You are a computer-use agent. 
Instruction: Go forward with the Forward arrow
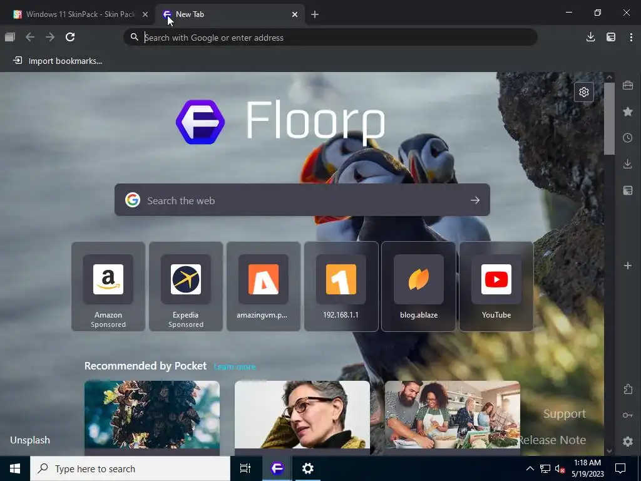coord(50,37)
